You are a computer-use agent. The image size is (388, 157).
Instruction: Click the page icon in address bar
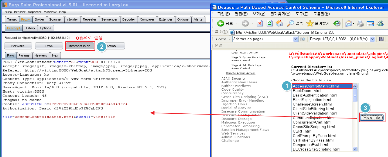click(232, 32)
